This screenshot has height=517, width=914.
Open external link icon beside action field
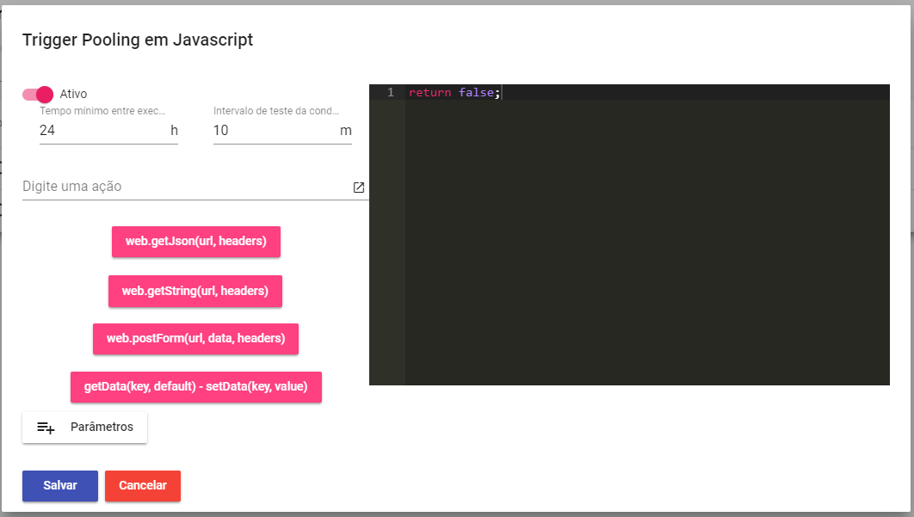pos(359,187)
